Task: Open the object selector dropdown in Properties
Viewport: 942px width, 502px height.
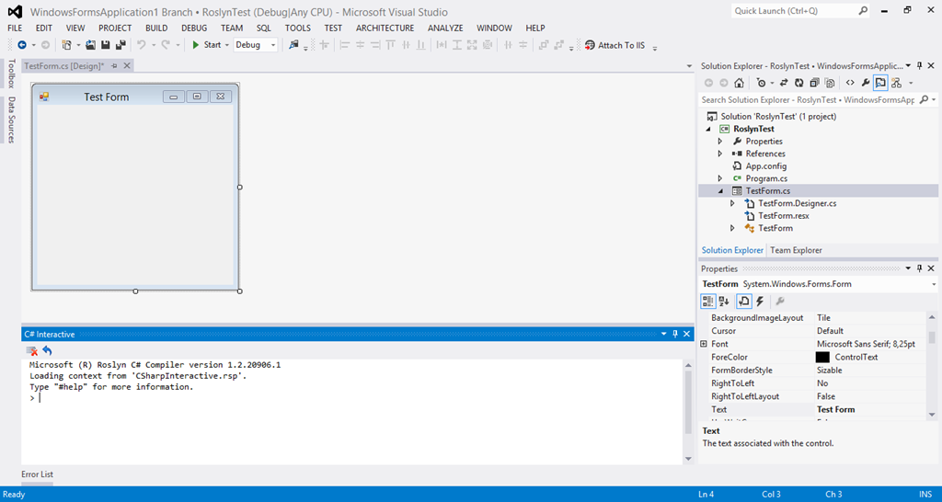Action: pyautogui.click(x=935, y=284)
